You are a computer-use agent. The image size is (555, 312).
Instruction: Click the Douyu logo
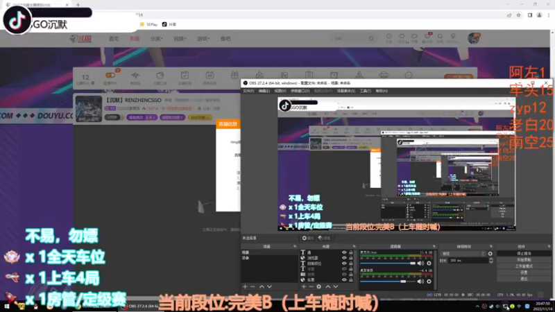pos(81,39)
